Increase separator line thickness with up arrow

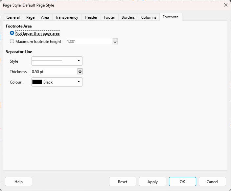(80, 70)
